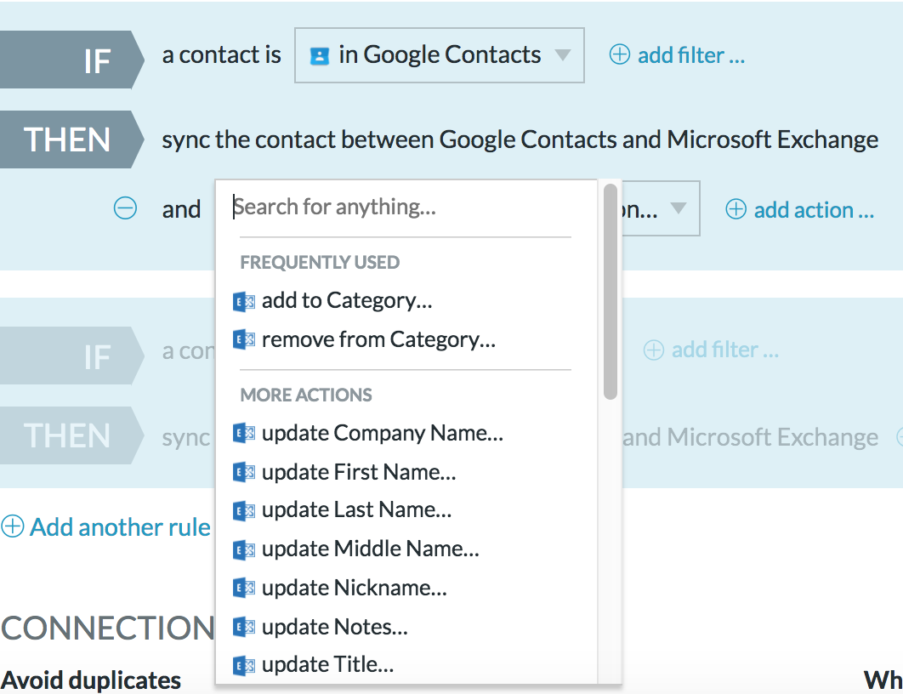Click Exchange icon beside 'update Company Name'
The width and height of the screenshot is (903, 694).
(243, 433)
